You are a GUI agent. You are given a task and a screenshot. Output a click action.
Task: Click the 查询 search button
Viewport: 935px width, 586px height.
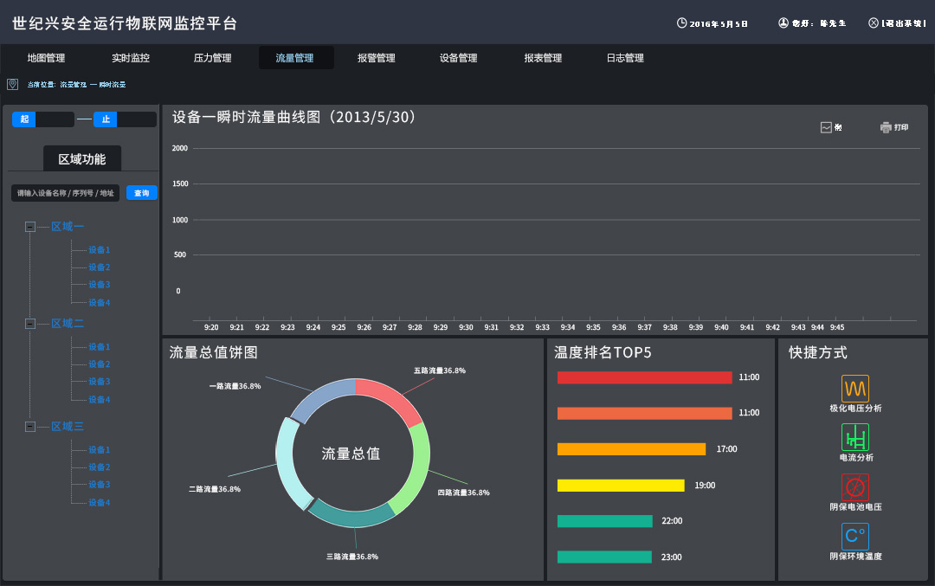(141, 192)
